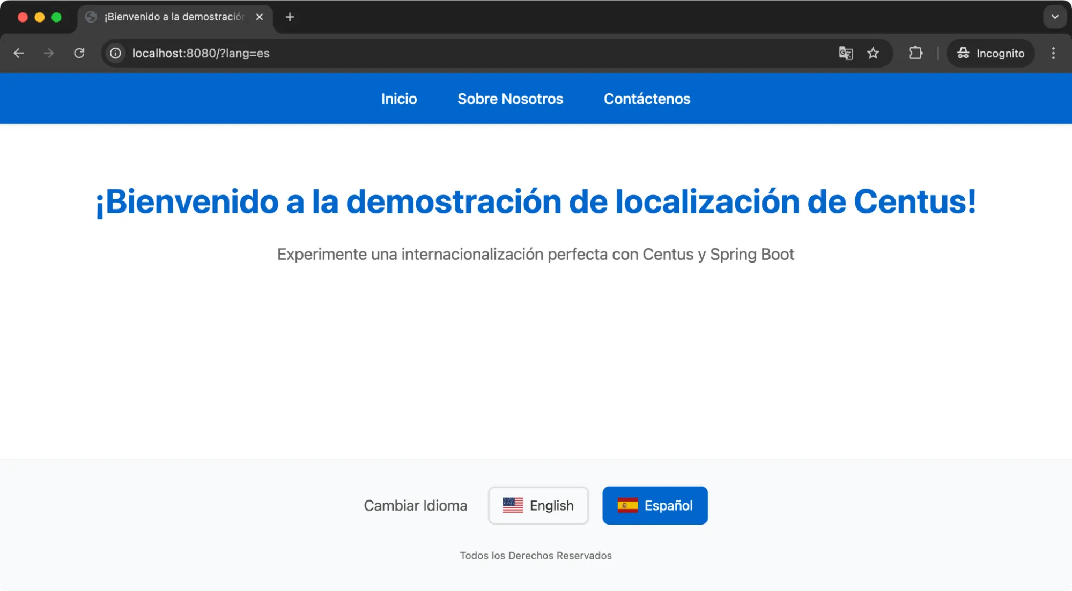1072x591 pixels.
Task: Click the site information icon in address bar
Action: coord(115,53)
